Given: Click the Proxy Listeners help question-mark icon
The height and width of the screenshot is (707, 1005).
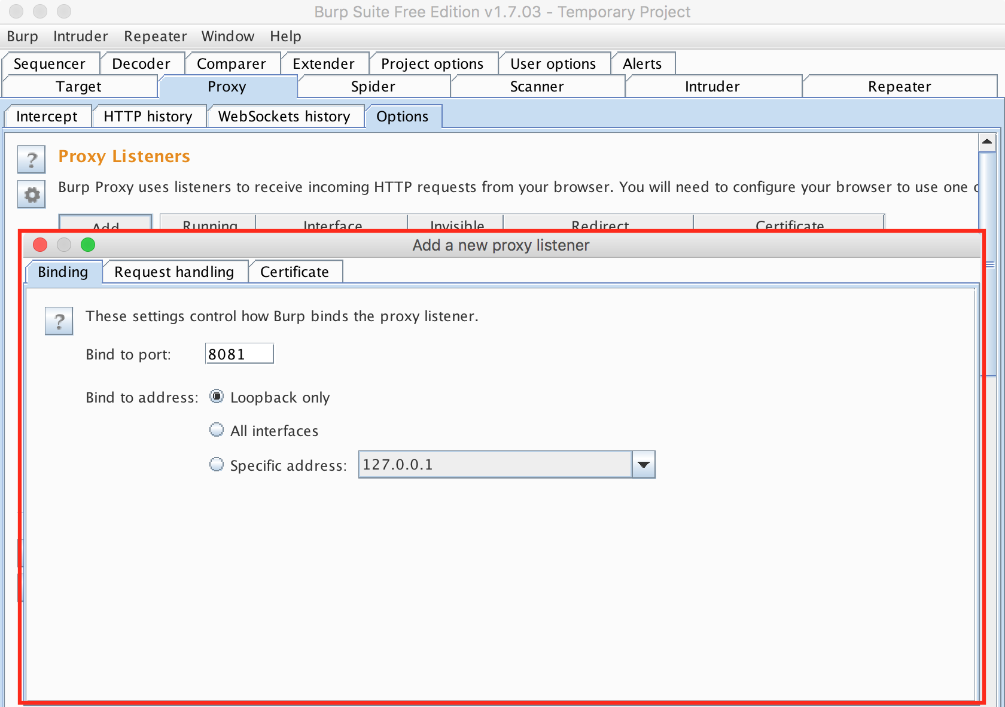Looking at the screenshot, I should pos(31,160).
